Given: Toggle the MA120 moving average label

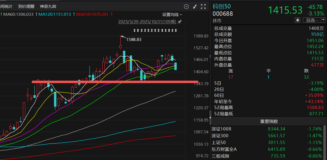Looking at the screenshot, I should coord(55,14).
